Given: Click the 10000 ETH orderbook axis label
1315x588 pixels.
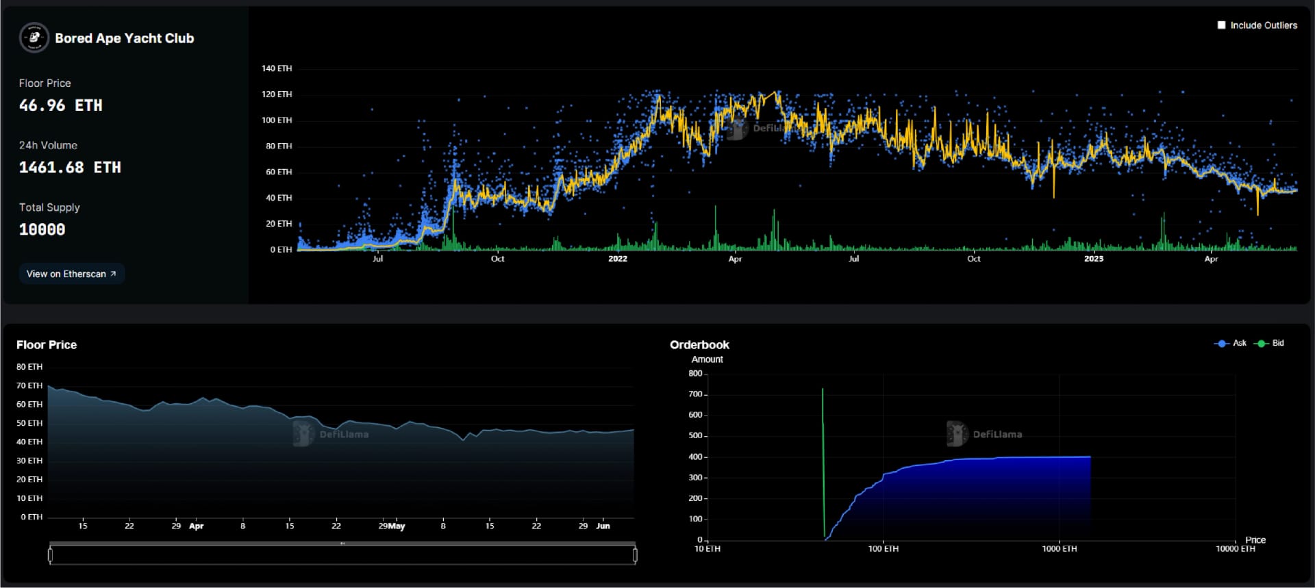Looking at the screenshot, I should 1236,549.
